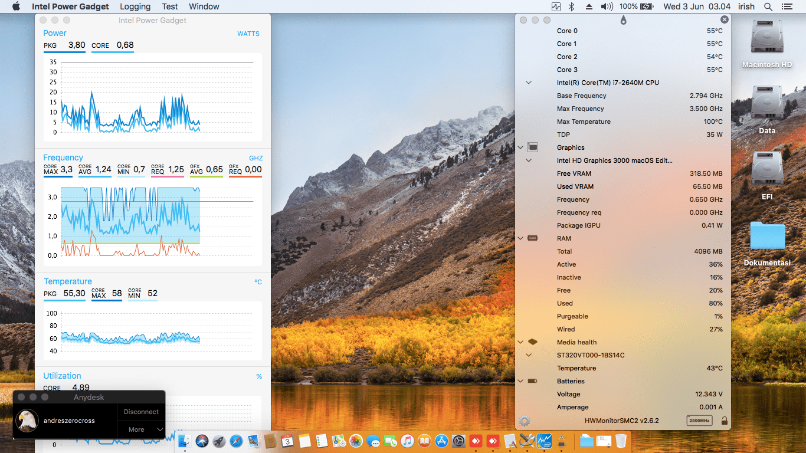Screen dimensions: 806x453
Task: Click the Intel Power Gadget Dock icon
Action: 544,441
